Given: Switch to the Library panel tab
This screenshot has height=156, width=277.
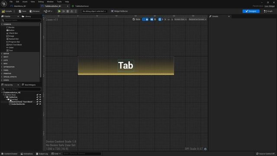Looking at the screenshot, I should click(x=26, y=16).
